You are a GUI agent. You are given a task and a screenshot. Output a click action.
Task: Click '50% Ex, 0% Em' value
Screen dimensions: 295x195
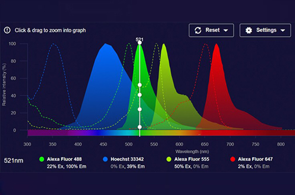(192, 166)
